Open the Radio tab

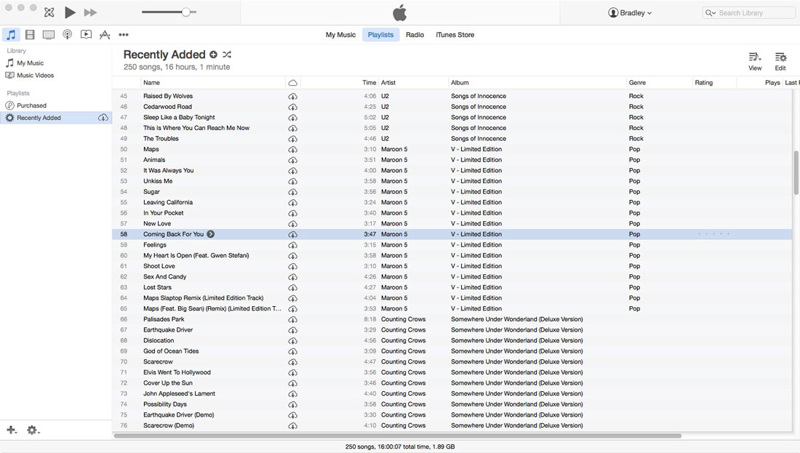click(415, 35)
